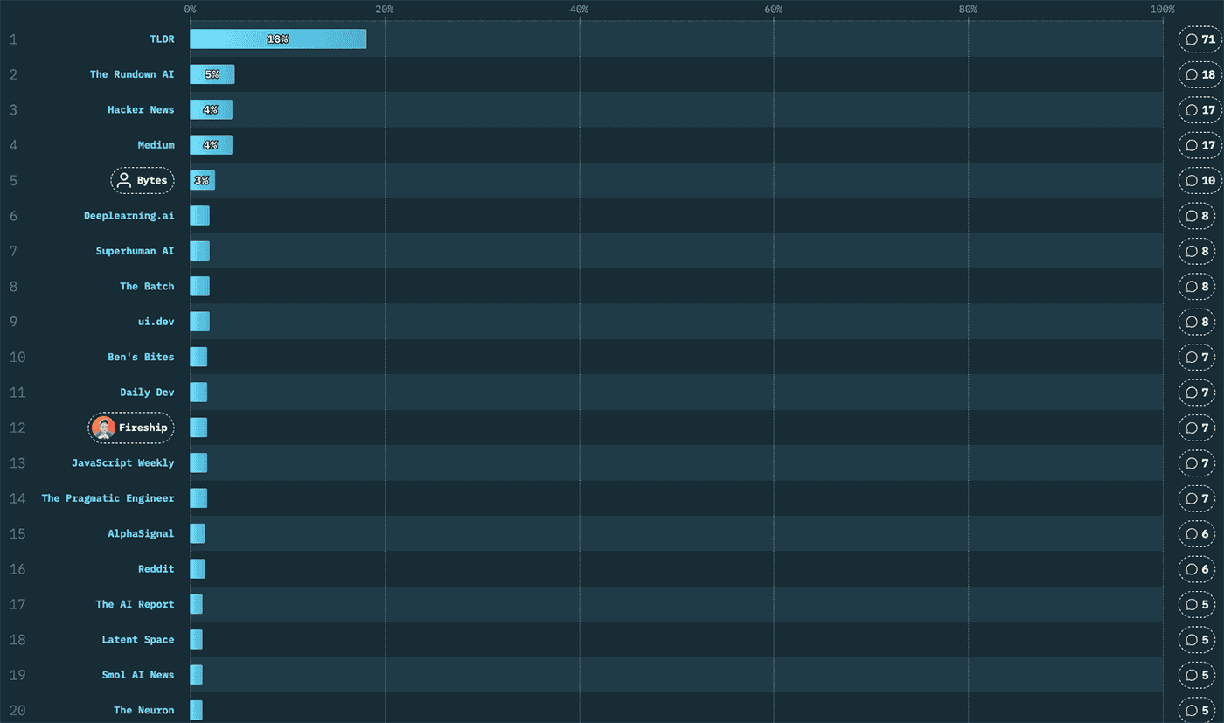The width and height of the screenshot is (1224, 723).
Task: Click the 20% axis label
Action: click(x=385, y=9)
